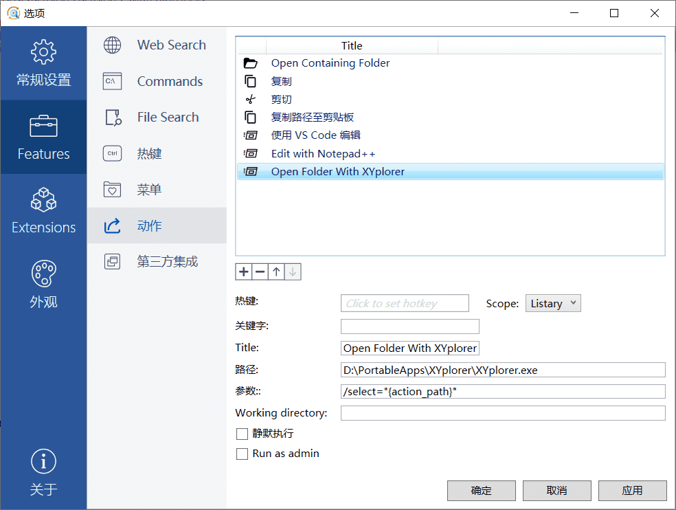Viewport: 676px width, 510px height.
Task: Go to the 第三方集成 section
Action: tap(167, 262)
